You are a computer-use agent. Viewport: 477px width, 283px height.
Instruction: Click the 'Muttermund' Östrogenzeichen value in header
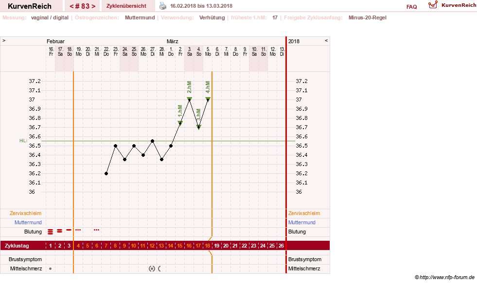click(140, 17)
